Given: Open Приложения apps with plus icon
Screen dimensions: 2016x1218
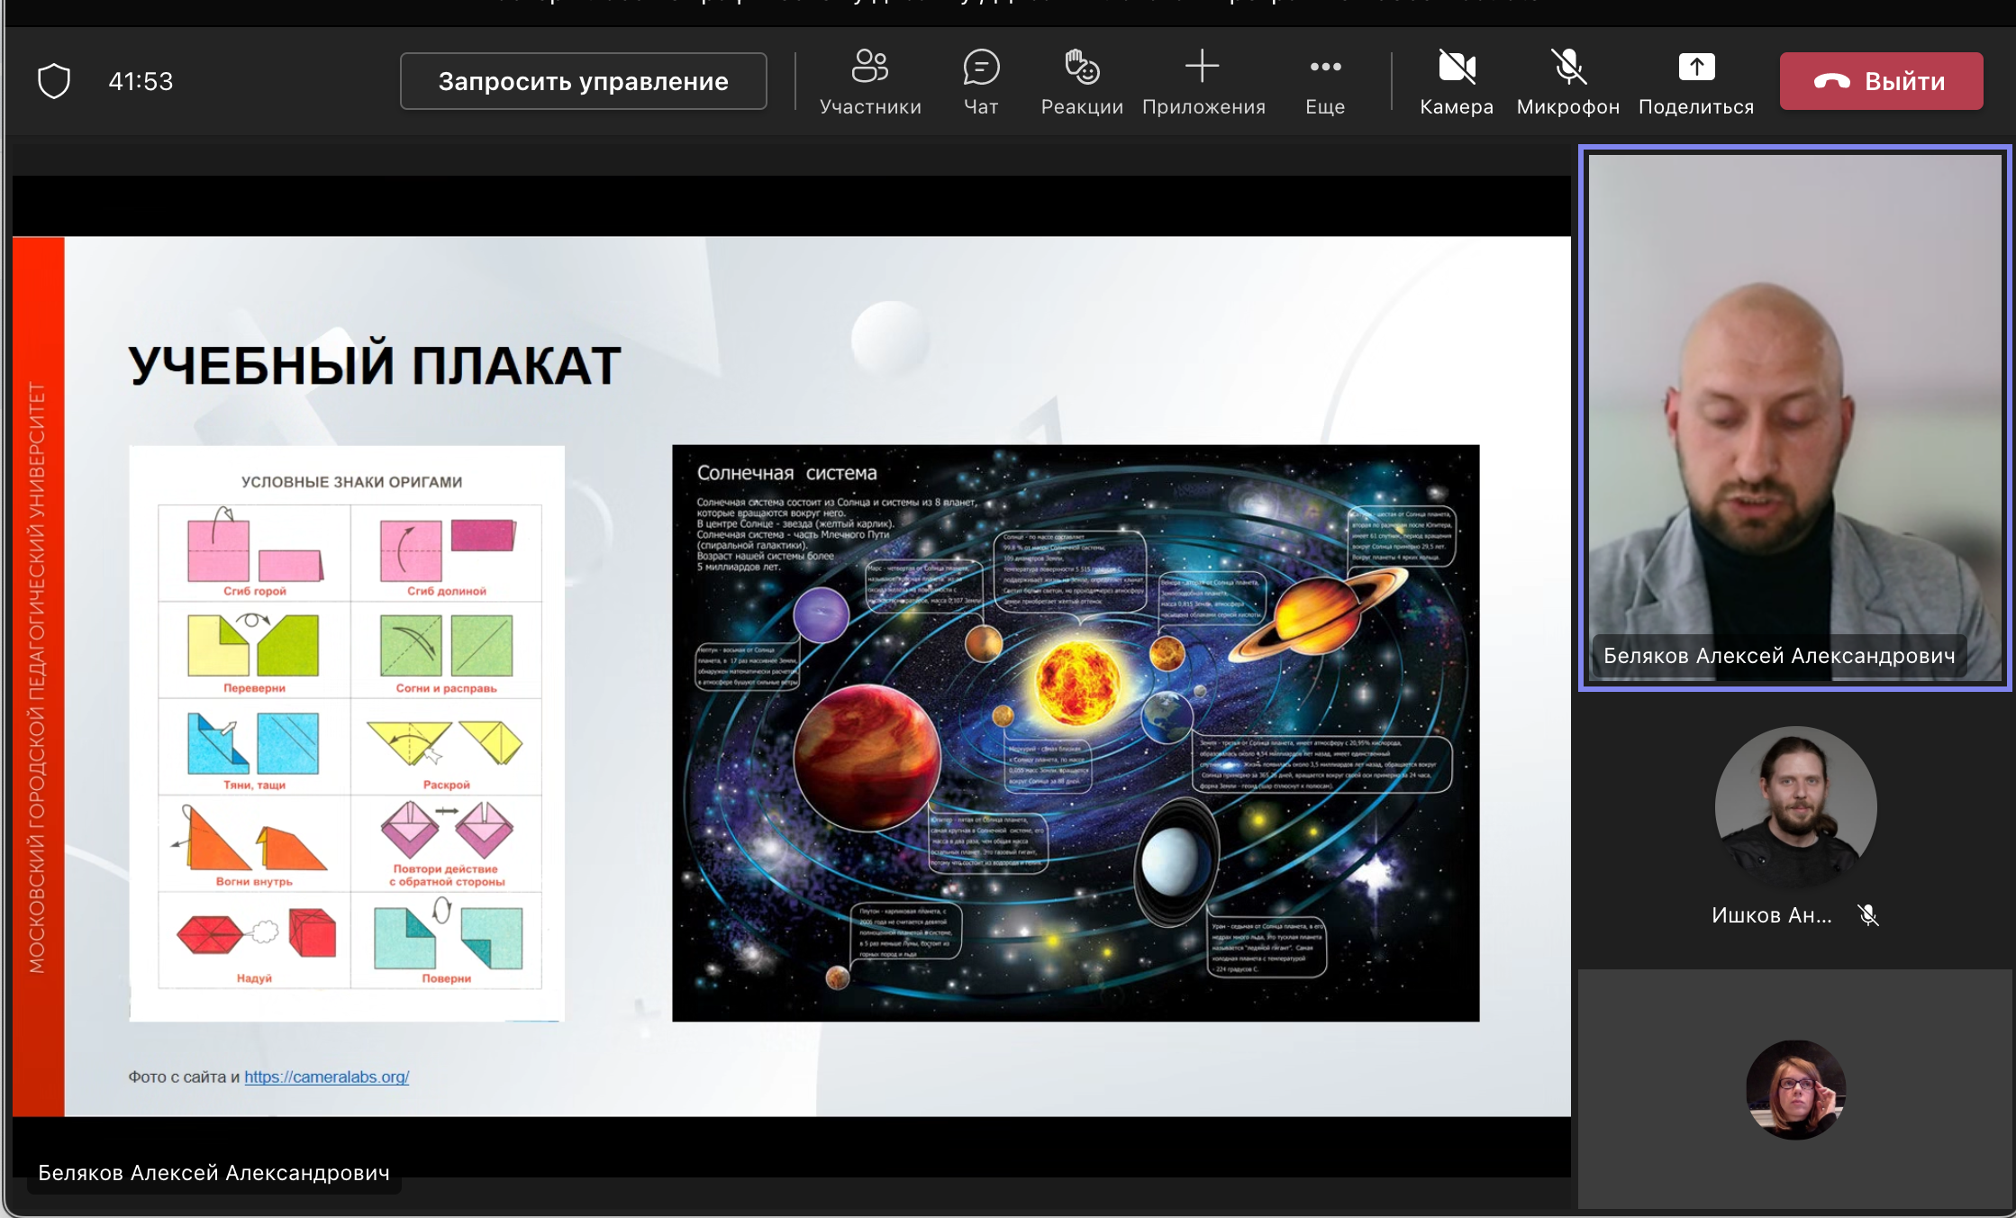Looking at the screenshot, I should pyautogui.click(x=1203, y=81).
